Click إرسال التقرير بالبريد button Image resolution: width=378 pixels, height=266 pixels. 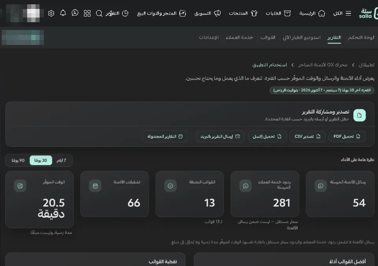click(220, 136)
